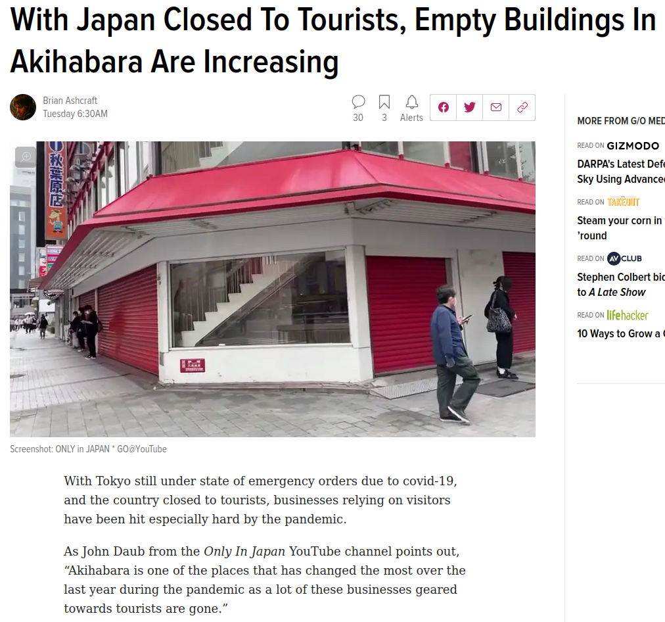Click the magnifier zoom icon on image
Screen dimensions: 665x622
pyautogui.click(x=26, y=156)
